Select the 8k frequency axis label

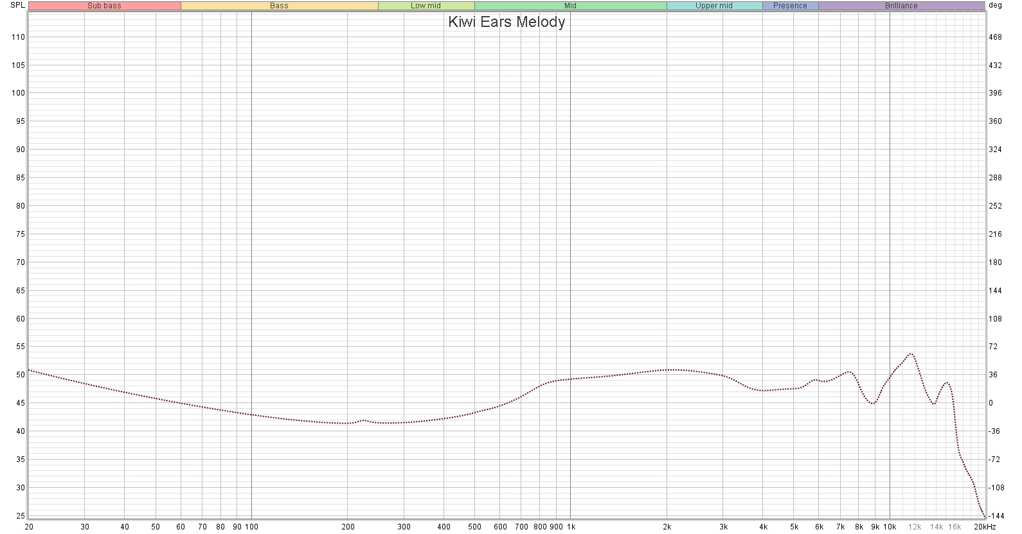coord(859,527)
